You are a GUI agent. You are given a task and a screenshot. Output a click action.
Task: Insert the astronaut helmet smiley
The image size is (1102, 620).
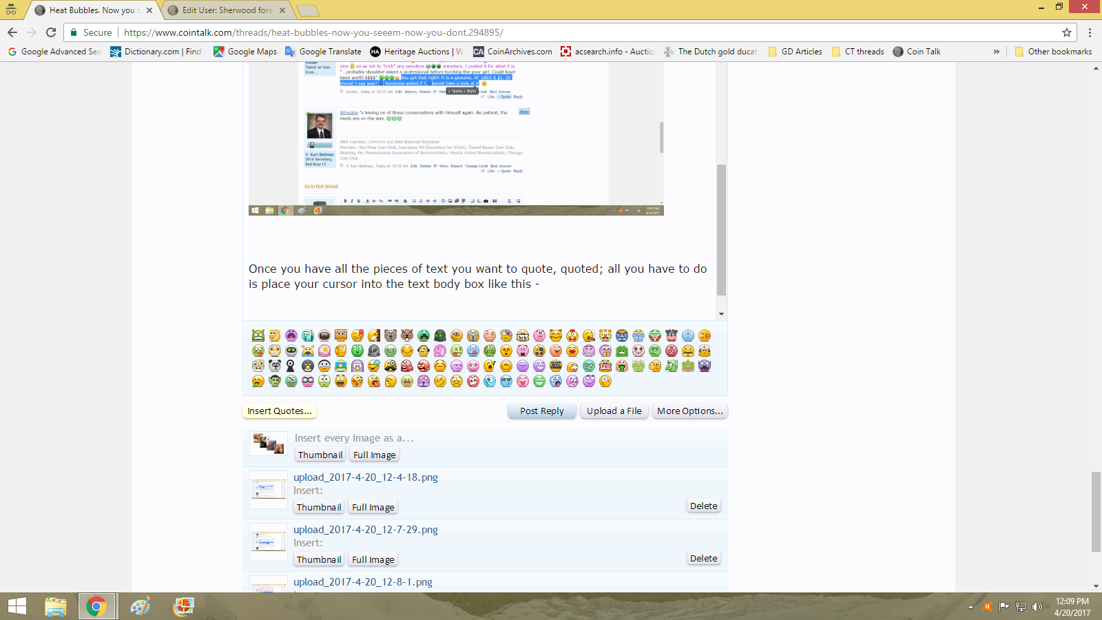324,335
